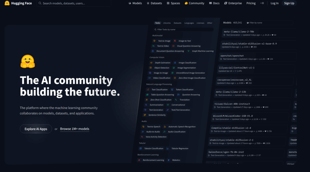Open the cerspense/zeroscope_v2_XL model card
Viewport: 310px width, 172px height.
point(254,81)
